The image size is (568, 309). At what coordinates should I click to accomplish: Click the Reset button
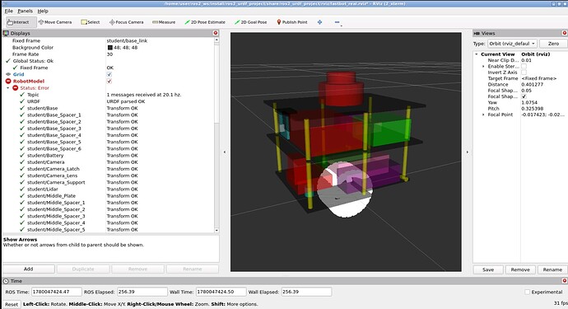12,304
